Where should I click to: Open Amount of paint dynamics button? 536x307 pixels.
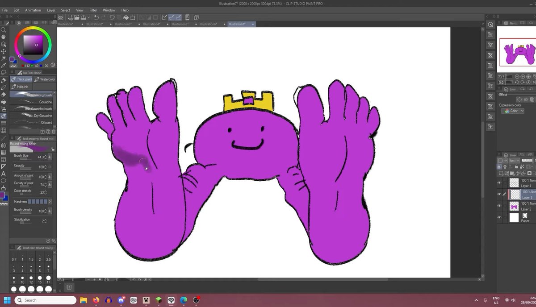[50, 177]
